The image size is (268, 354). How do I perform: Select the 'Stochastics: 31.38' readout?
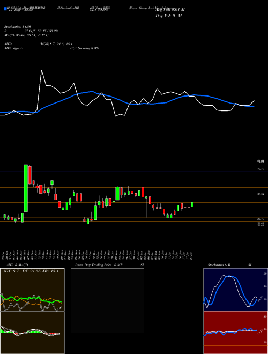click(x=17, y=27)
